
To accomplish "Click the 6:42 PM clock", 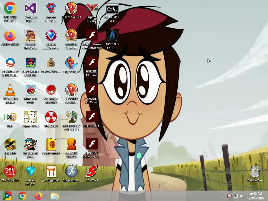I will pyautogui.click(x=256, y=194).
